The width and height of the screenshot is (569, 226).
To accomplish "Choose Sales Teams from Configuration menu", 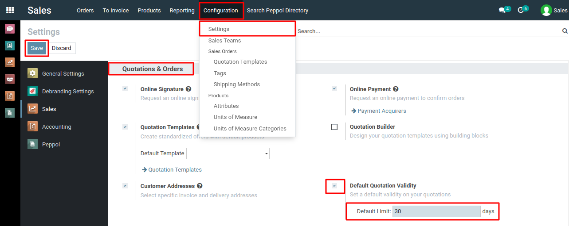I will (x=247, y=40).
